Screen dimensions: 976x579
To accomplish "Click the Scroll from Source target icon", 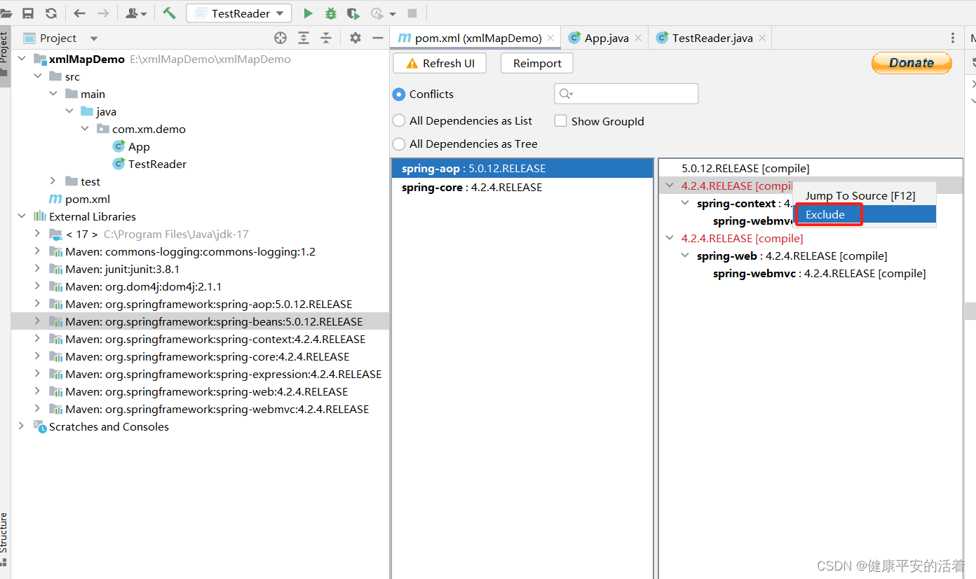I will [280, 38].
